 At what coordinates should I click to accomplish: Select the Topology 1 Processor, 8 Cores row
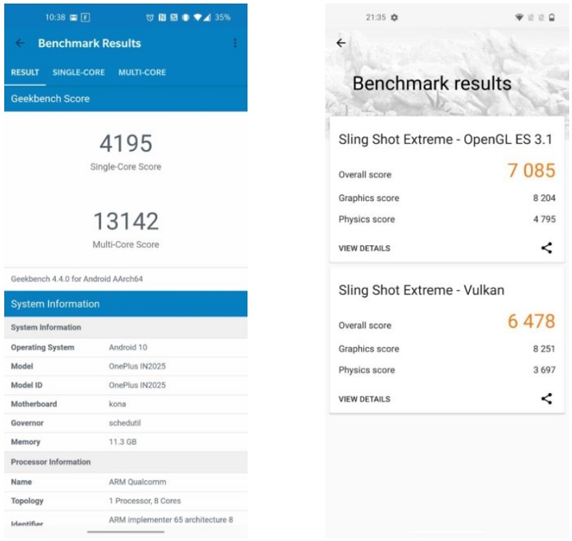pos(126,501)
